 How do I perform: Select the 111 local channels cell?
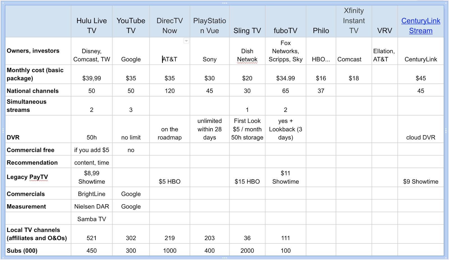(286, 234)
